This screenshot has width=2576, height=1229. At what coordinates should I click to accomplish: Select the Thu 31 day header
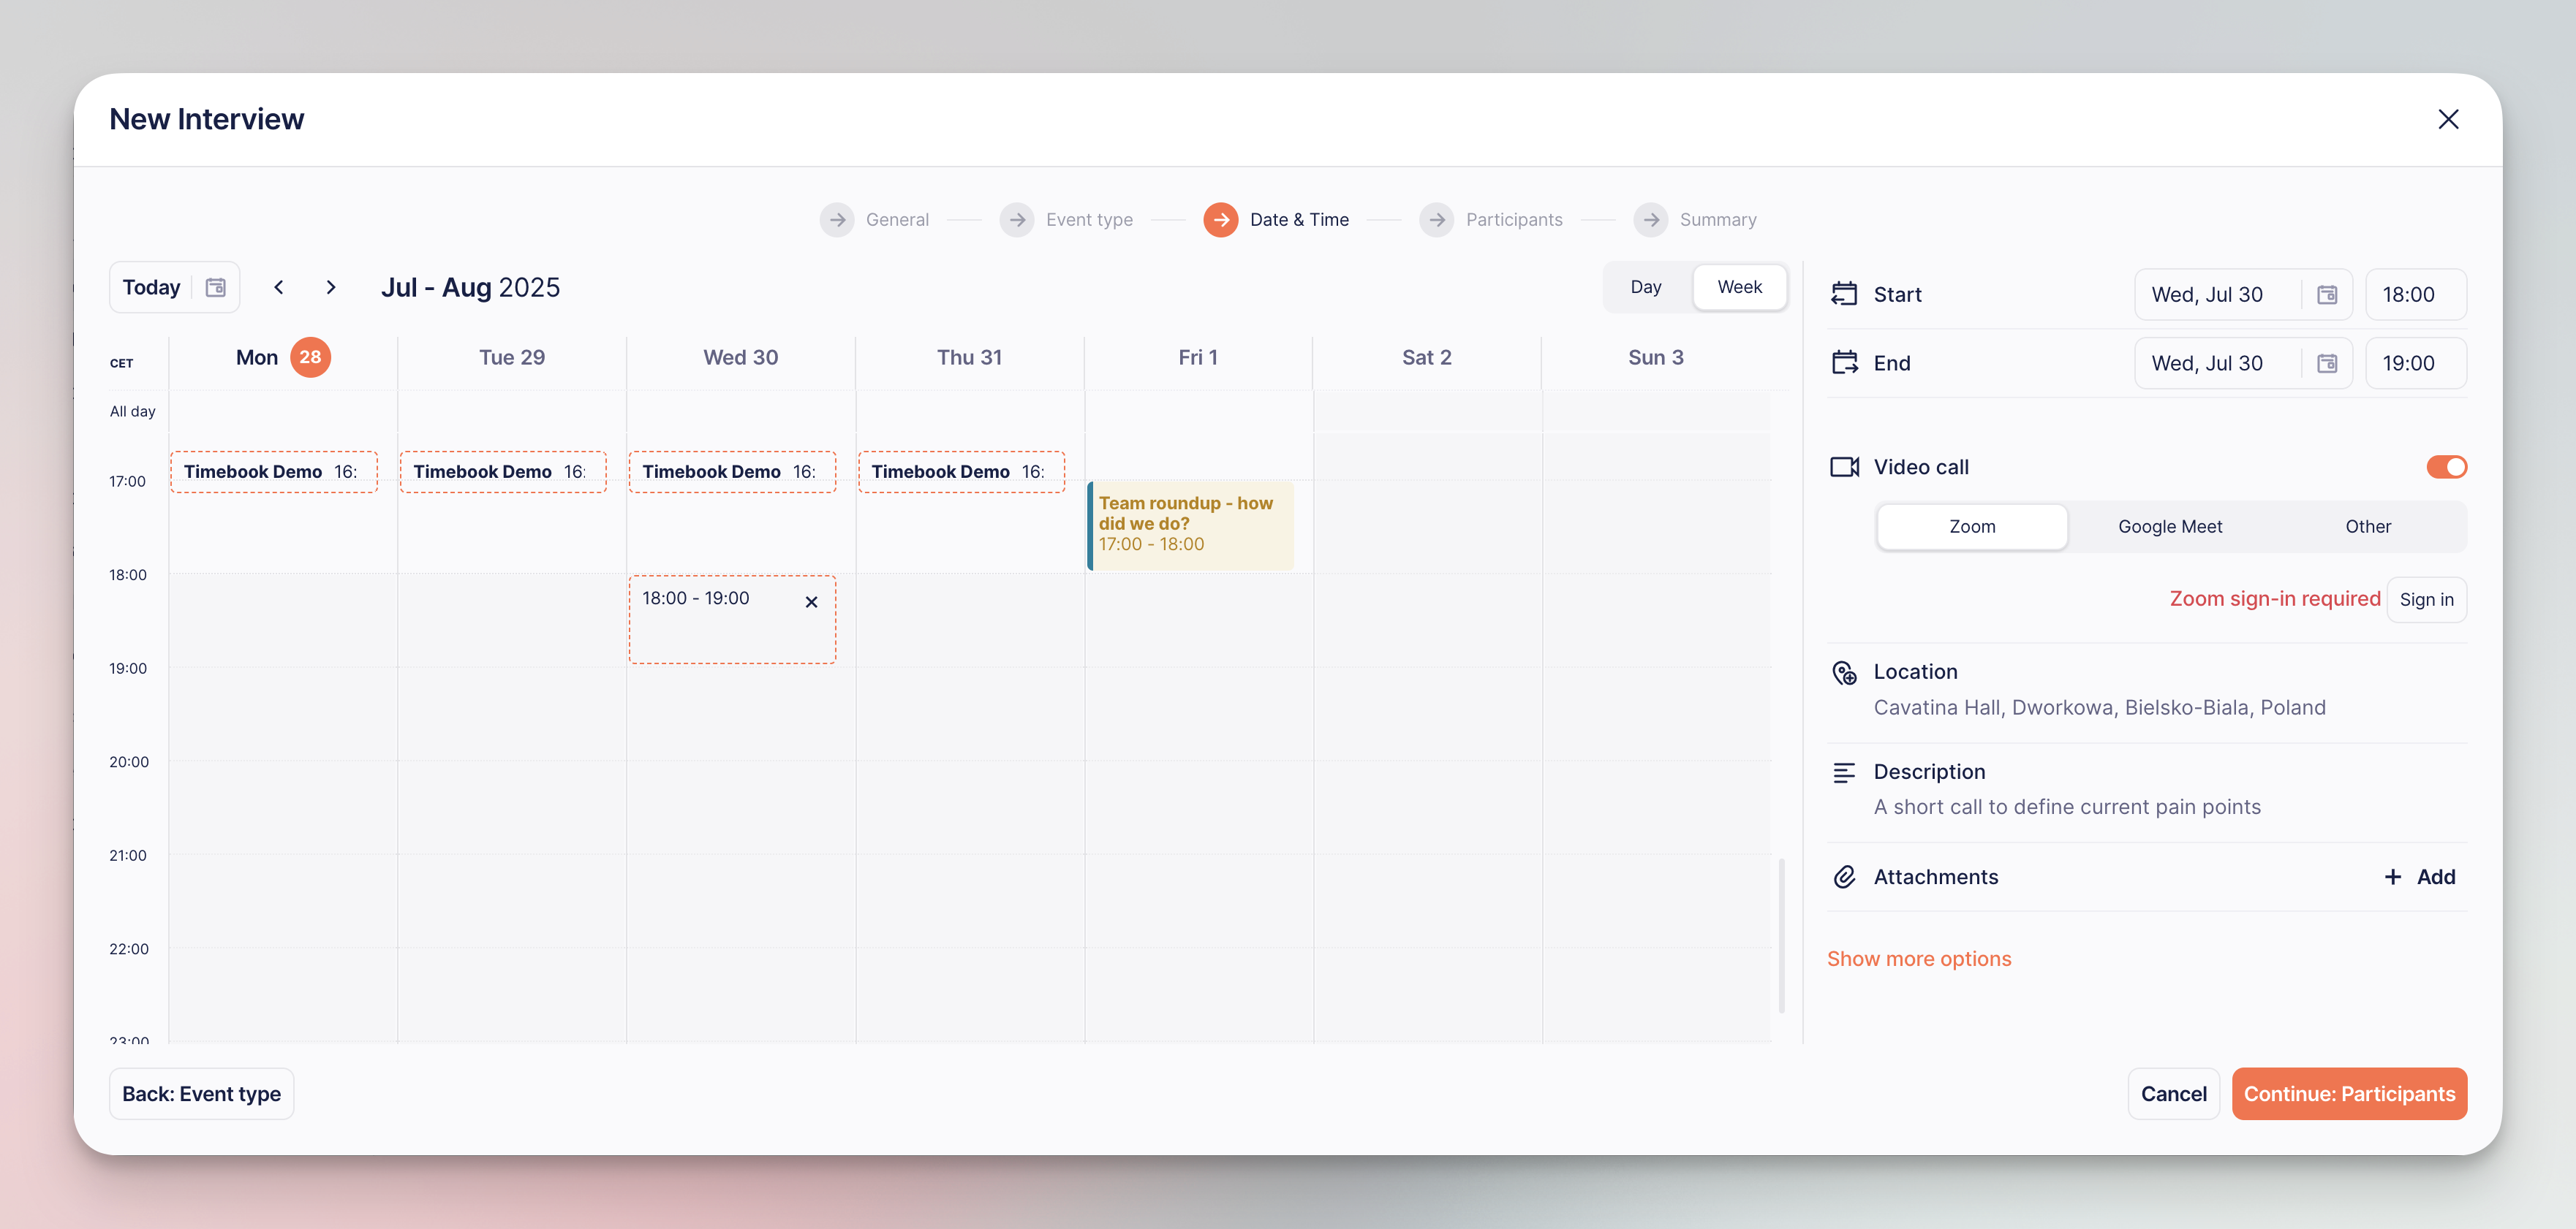[x=969, y=358]
